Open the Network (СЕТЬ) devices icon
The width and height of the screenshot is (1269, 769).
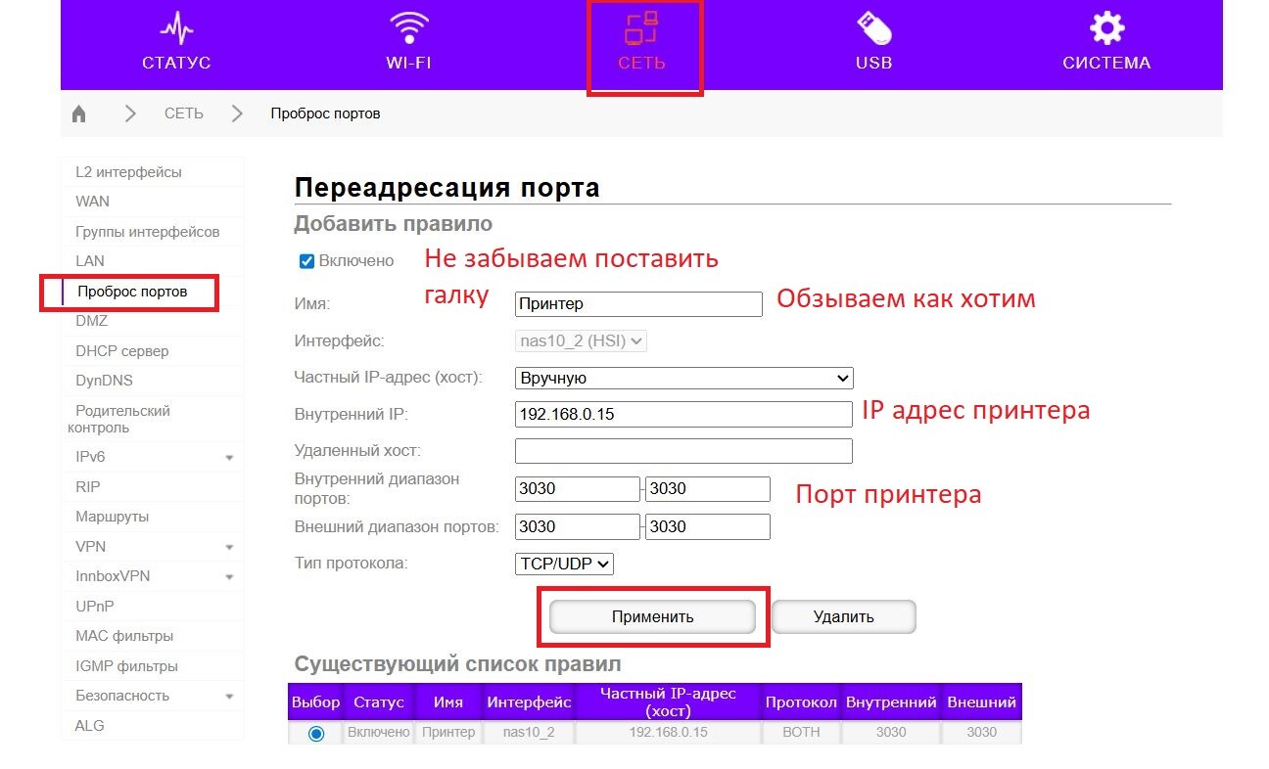[x=641, y=28]
